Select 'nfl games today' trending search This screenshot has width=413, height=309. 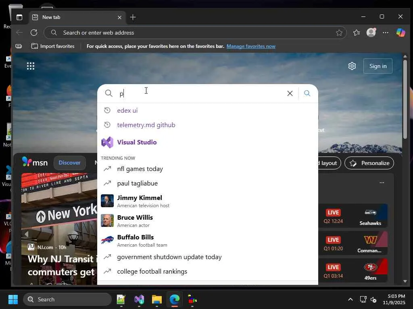pyautogui.click(x=208, y=169)
